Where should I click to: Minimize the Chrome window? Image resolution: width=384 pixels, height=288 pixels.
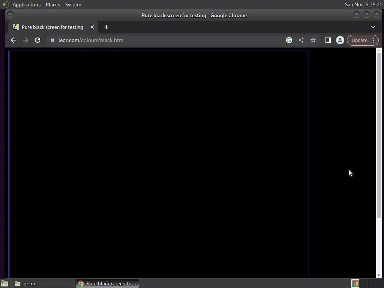pos(357,15)
